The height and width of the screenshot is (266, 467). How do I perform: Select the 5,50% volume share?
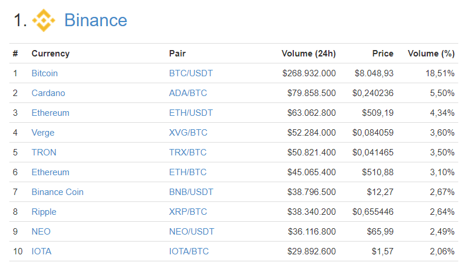coord(443,93)
